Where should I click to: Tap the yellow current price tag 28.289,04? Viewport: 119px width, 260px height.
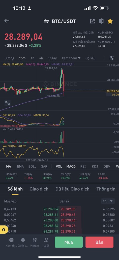pyautogui.click(x=113, y=91)
